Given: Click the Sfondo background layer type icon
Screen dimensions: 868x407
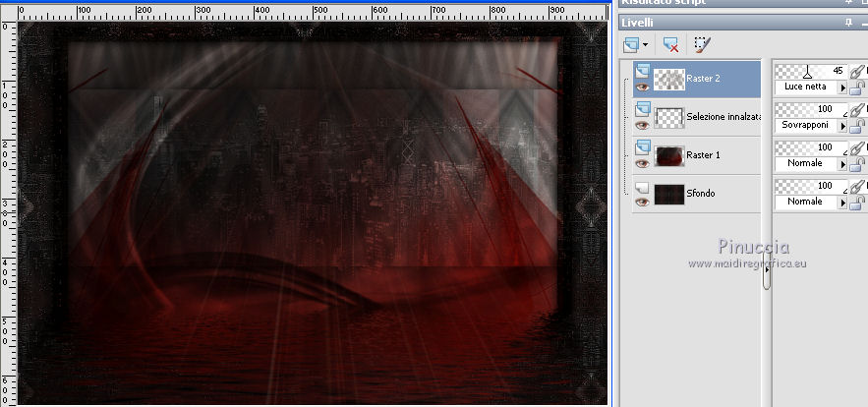Looking at the screenshot, I should 643,188.
